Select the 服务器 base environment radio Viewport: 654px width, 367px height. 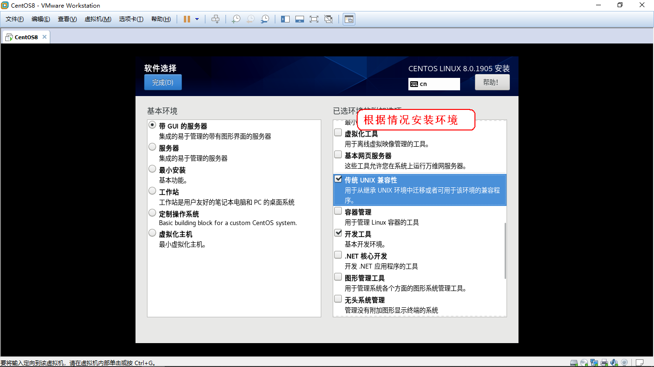click(152, 147)
